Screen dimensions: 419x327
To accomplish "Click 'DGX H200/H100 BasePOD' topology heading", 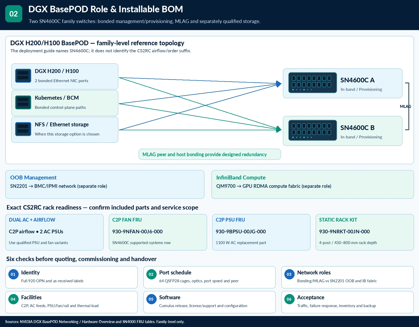I will click(97, 43).
